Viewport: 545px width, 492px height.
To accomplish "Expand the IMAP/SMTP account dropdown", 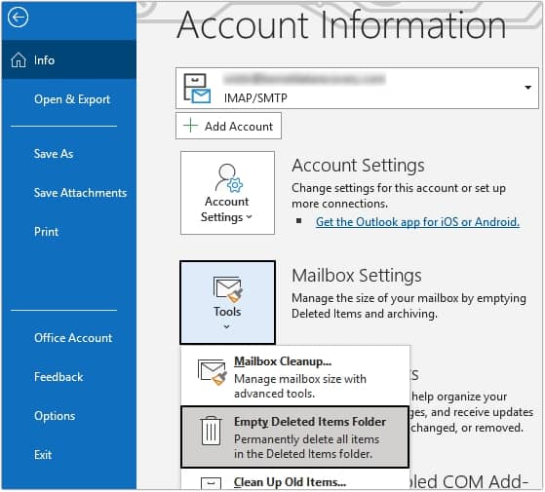I will pyautogui.click(x=357, y=89).
